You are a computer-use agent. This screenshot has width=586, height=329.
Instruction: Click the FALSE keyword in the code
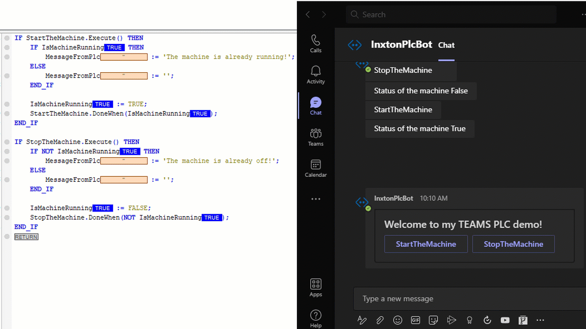click(137, 208)
